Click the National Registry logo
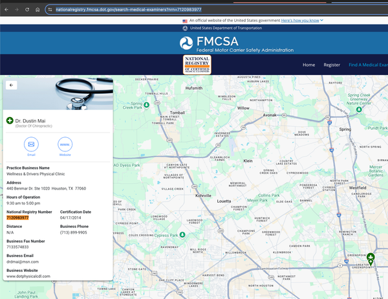 coord(197,65)
